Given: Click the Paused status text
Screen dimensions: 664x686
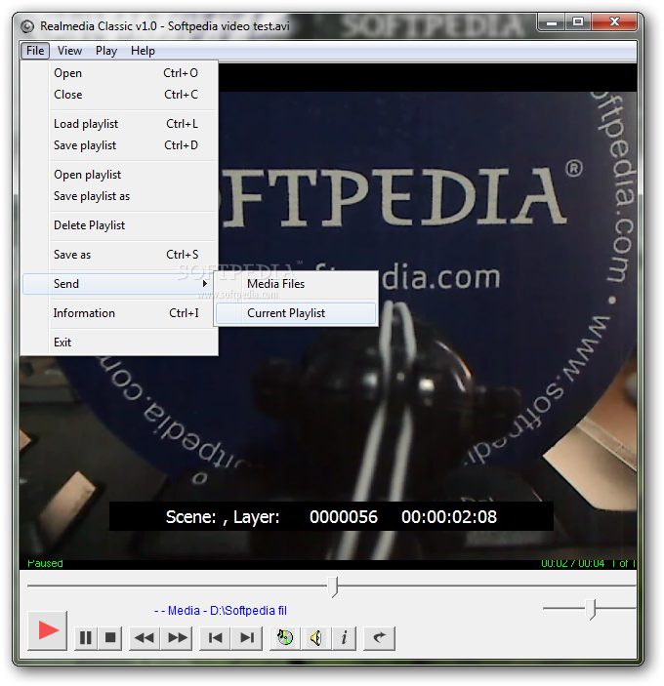Looking at the screenshot, I should pos(45,563).
